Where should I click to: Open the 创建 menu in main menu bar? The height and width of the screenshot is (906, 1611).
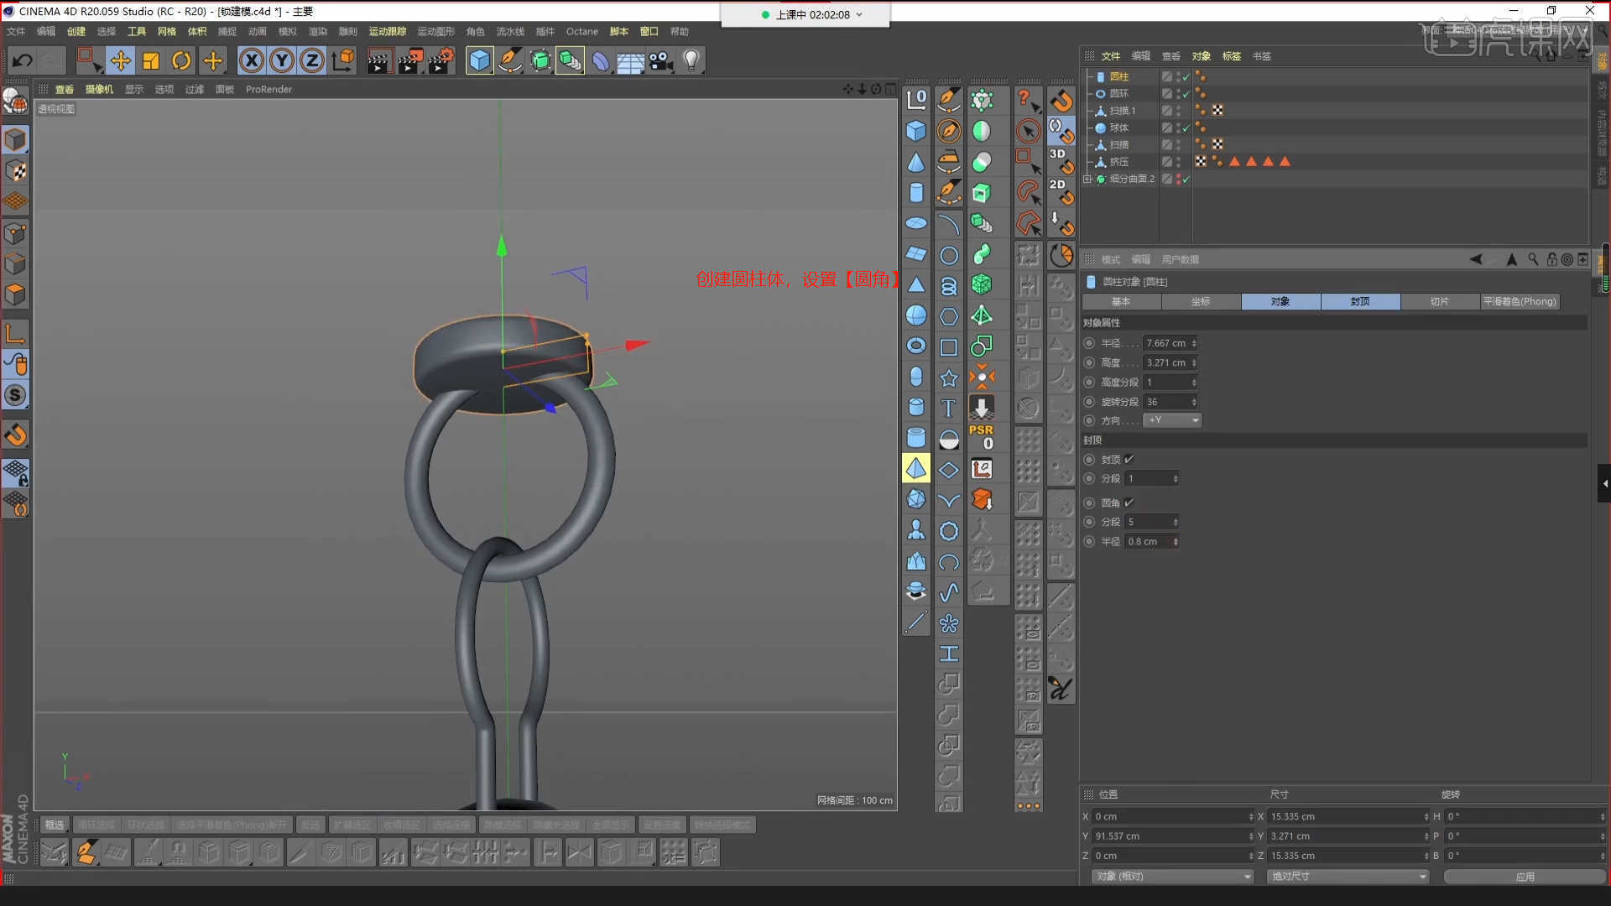click(76, 31)
